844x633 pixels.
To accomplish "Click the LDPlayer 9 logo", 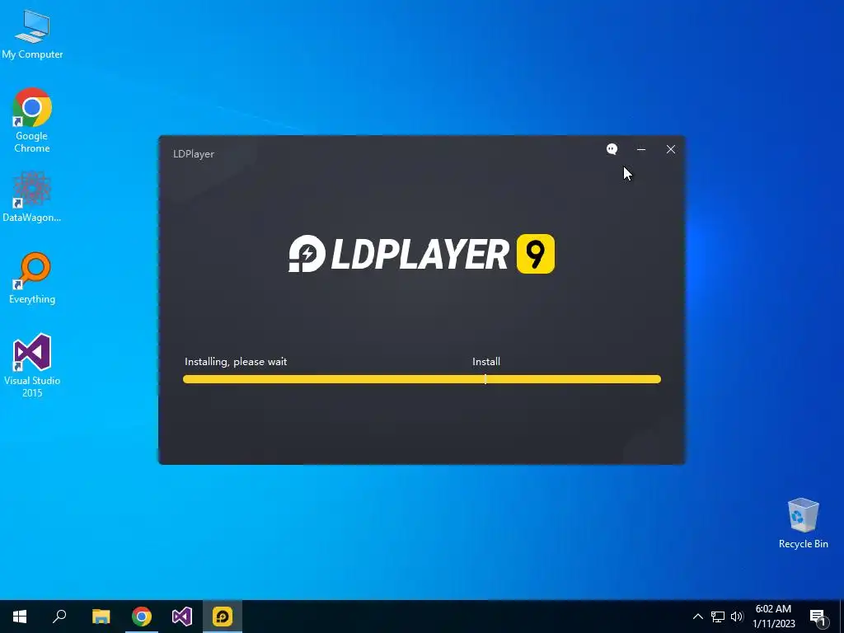I will pyautogui.click(x=421, y=254).
